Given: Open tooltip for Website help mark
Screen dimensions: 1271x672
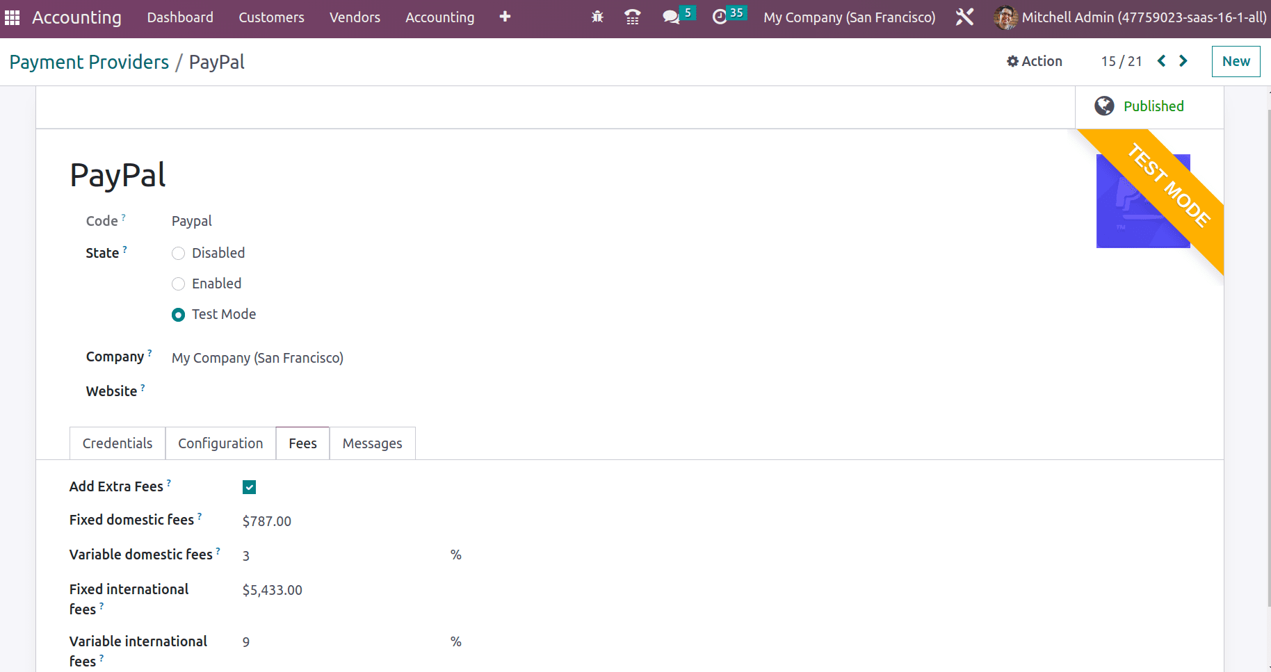Looking at the screenshot, I should 143,387.
